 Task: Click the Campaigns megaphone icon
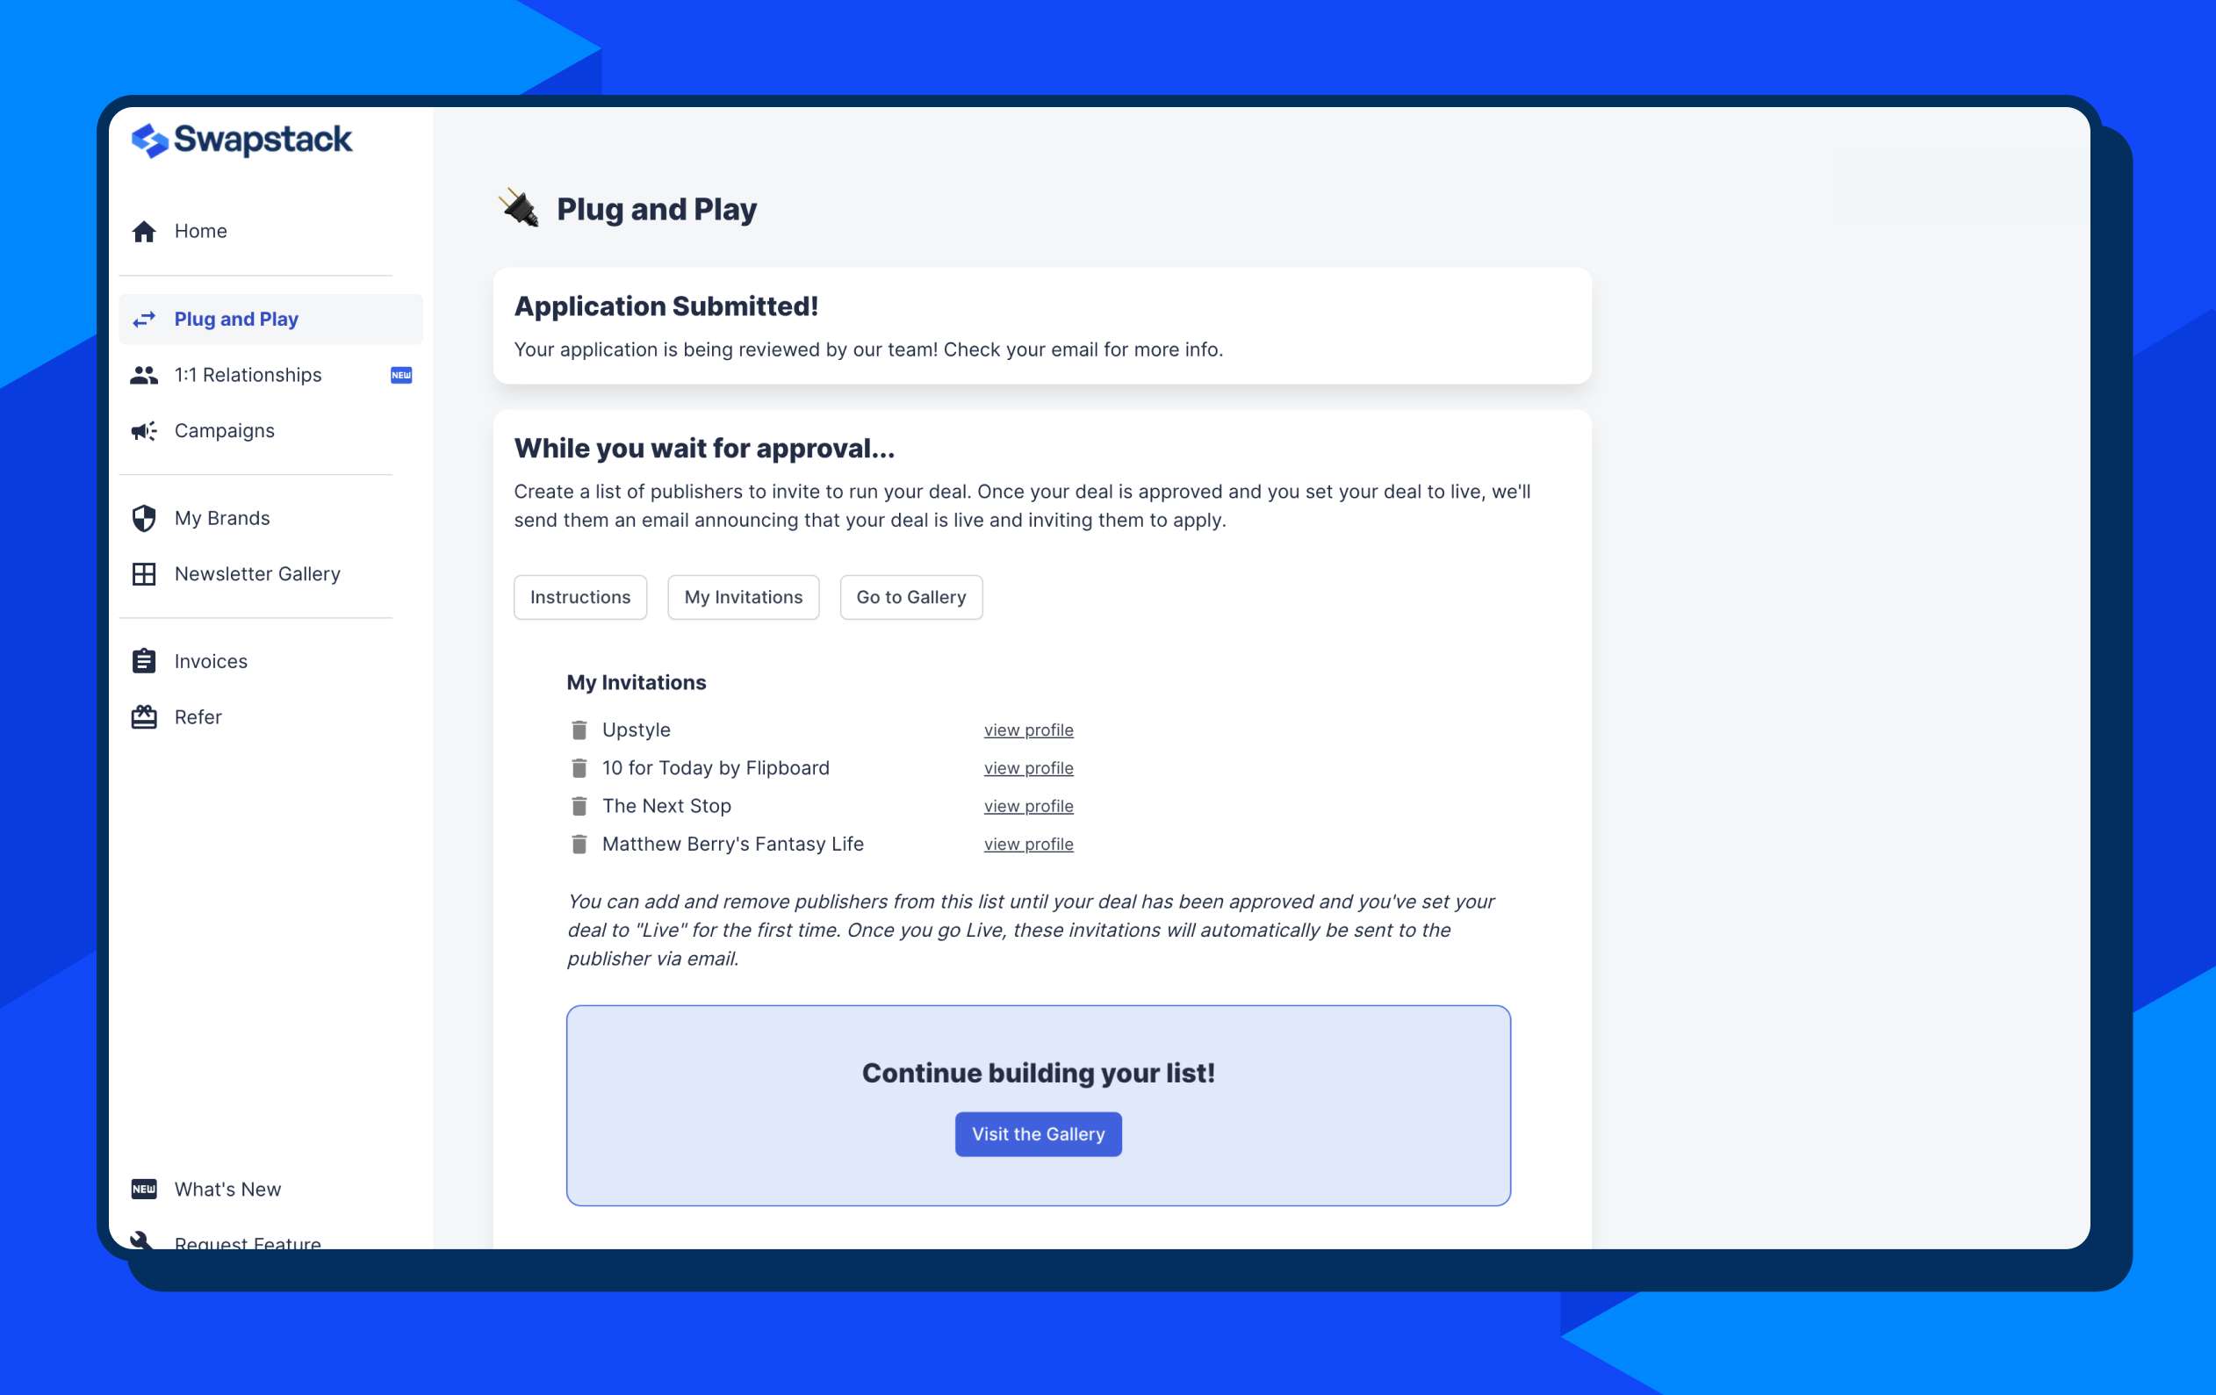[143, 429]
